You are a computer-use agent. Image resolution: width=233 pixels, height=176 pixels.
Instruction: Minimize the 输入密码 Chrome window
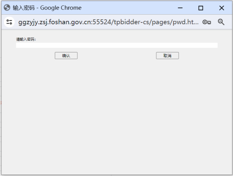(180, 8)
